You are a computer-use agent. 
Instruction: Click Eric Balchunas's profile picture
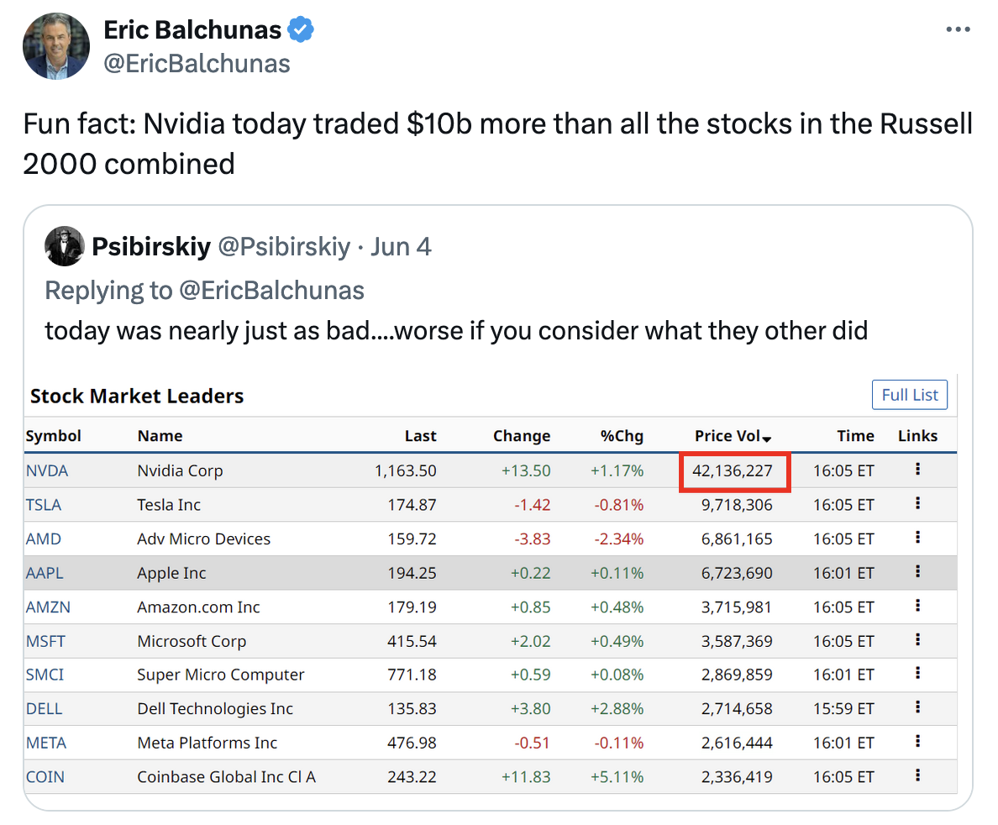(x=56, y=47)
